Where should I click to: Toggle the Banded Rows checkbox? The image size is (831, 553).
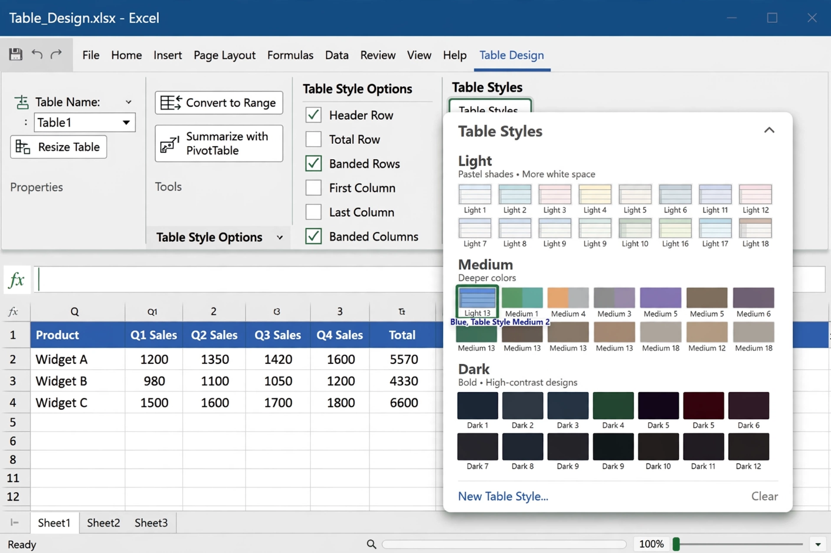314,163
